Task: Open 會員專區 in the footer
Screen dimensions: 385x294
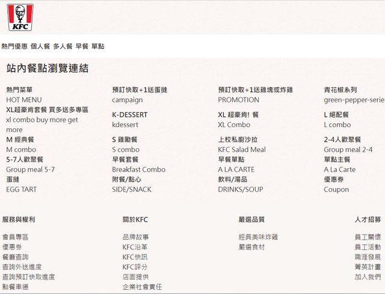Action: click(15, 237)
